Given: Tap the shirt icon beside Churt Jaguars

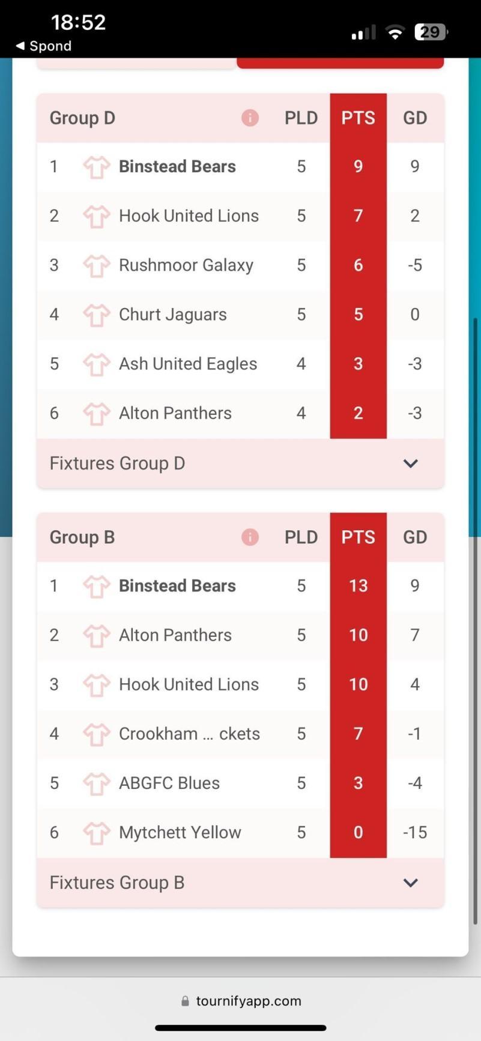Looking at the screenshot, I should pyautogui.click(x=96, y=315).
